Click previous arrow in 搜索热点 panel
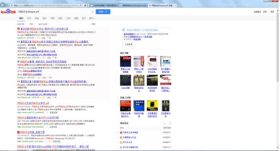This screenshot has width=280, height=151. [x=163, y=123]
